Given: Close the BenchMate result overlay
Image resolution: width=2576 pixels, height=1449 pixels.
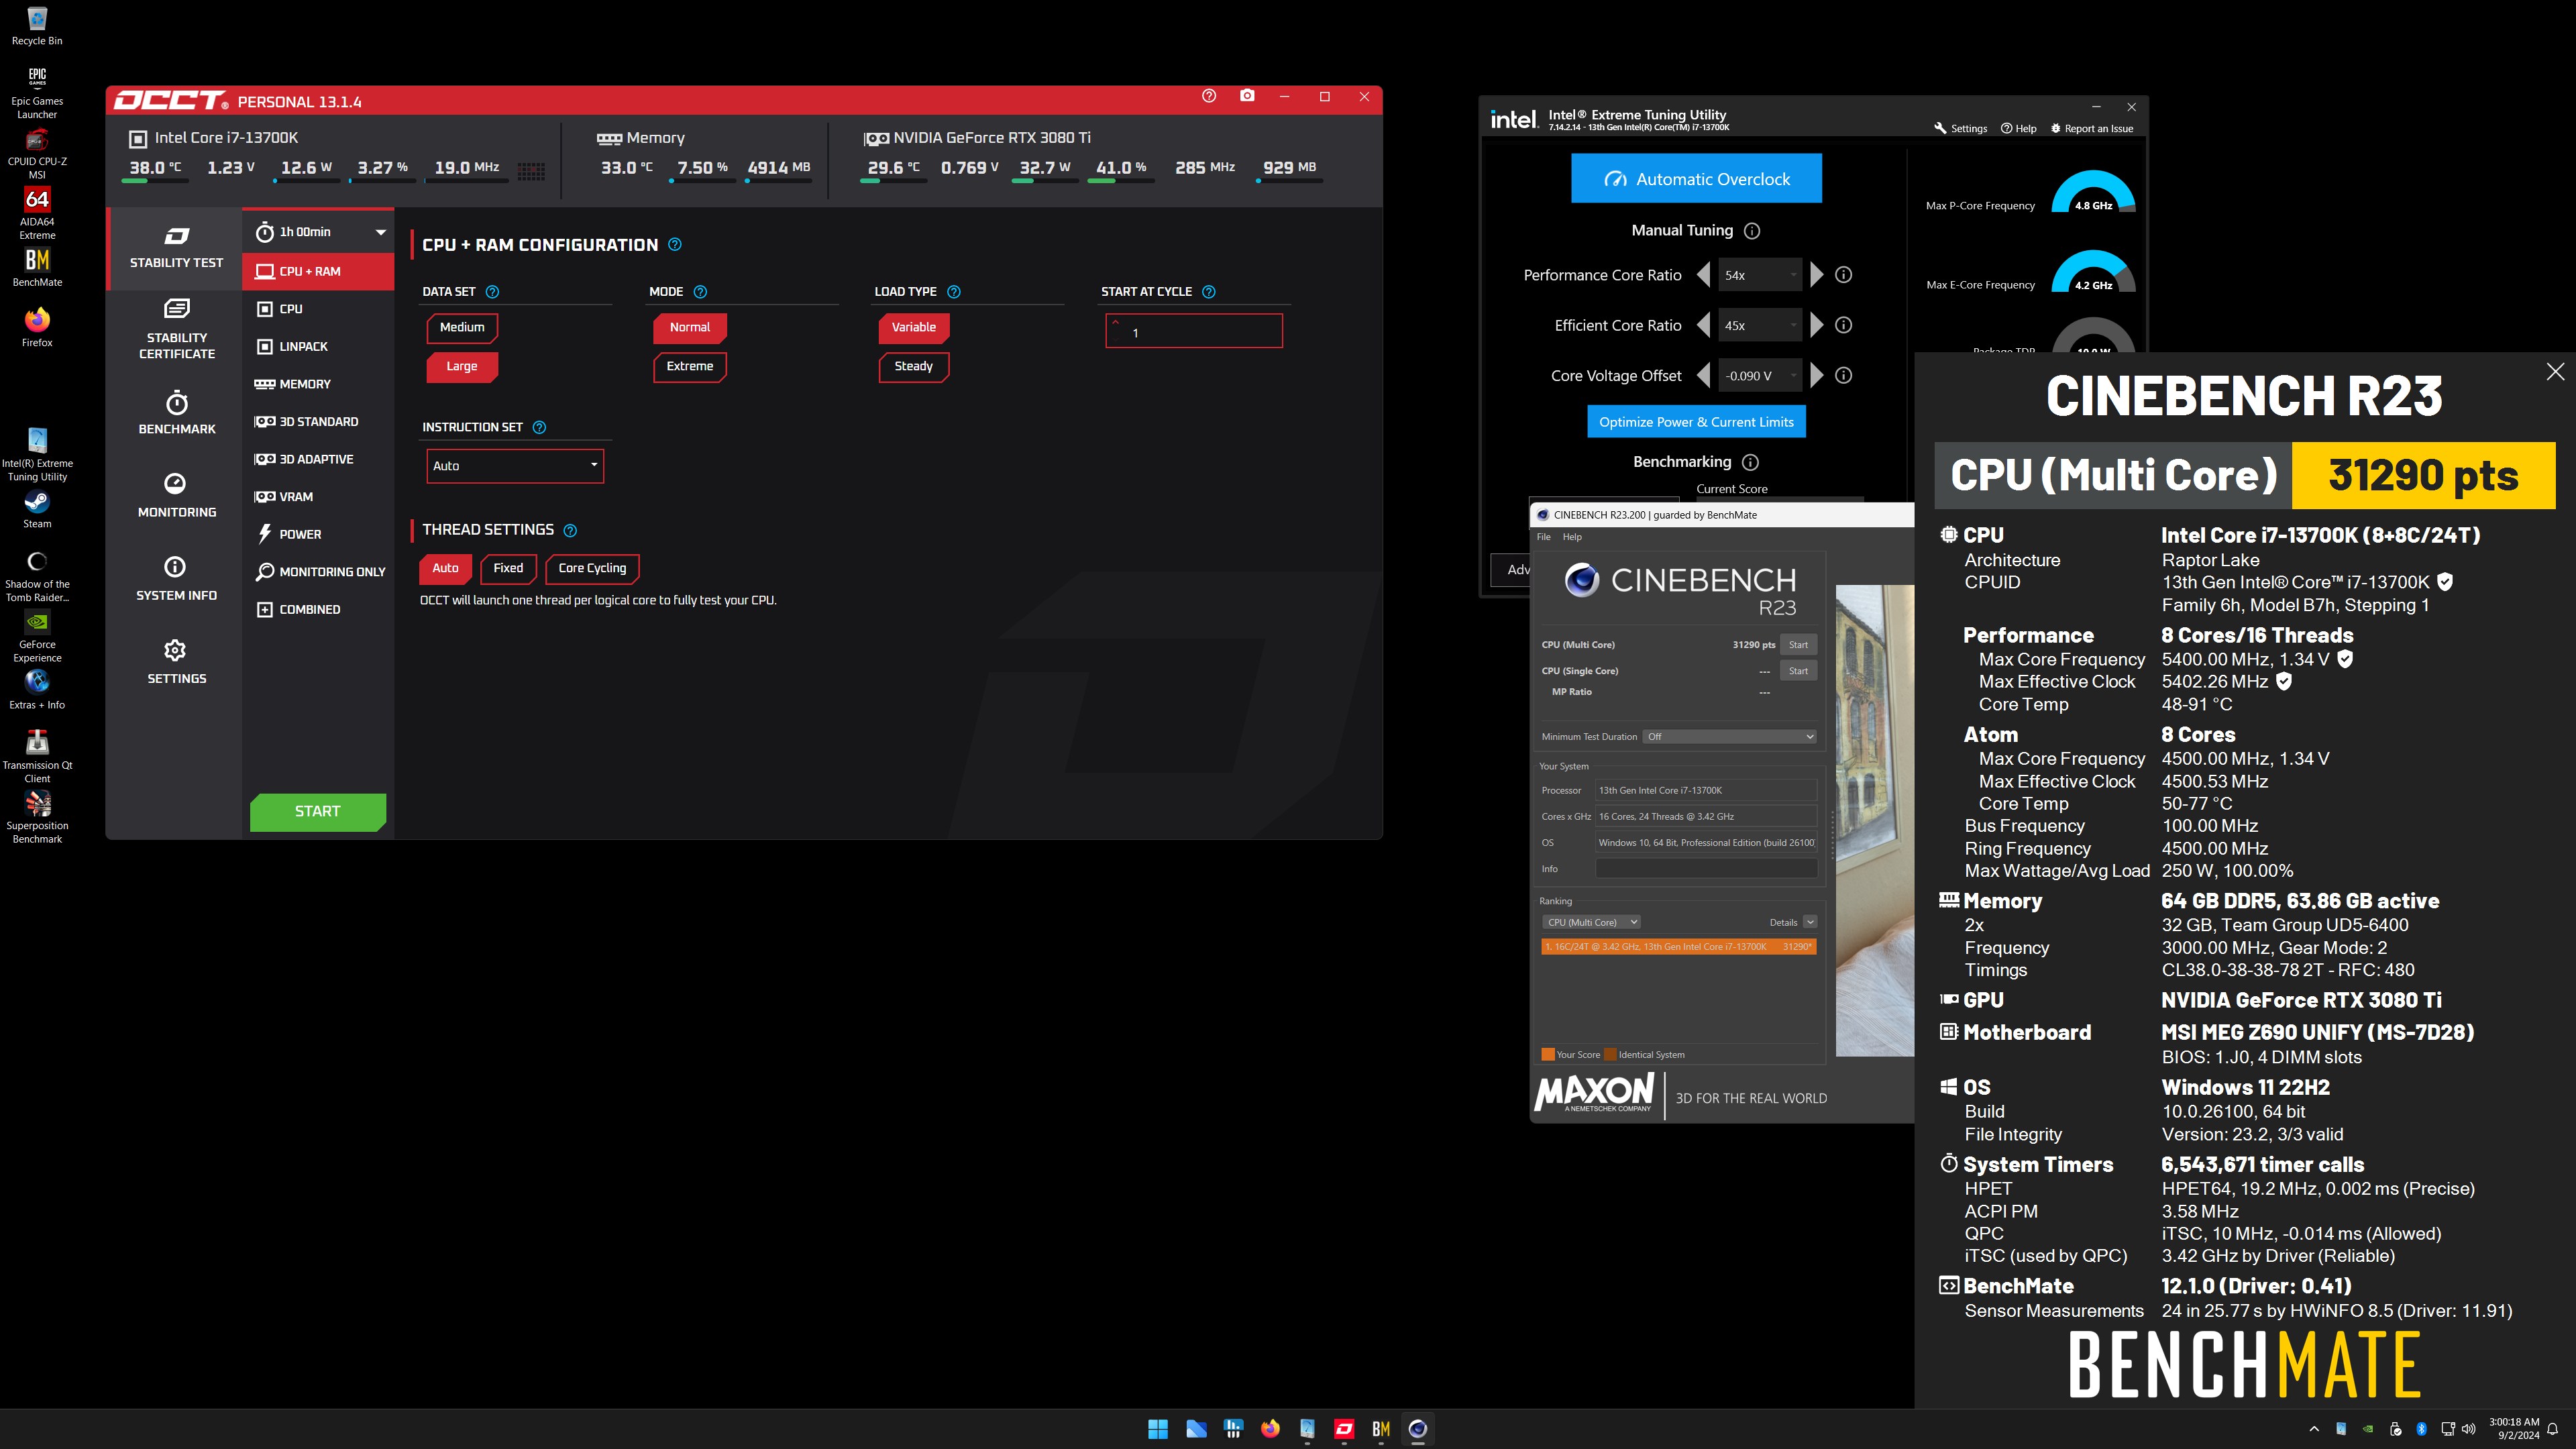Looking at the screenshot, I should coord(2555,372).
